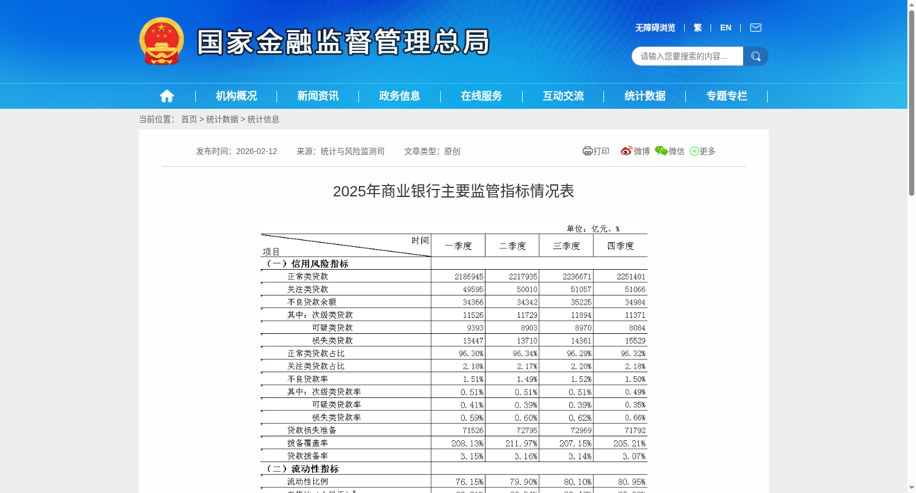916x493 pixels.
Task: Click the 贷款拨备率 row label
Action: pos(308,456)
